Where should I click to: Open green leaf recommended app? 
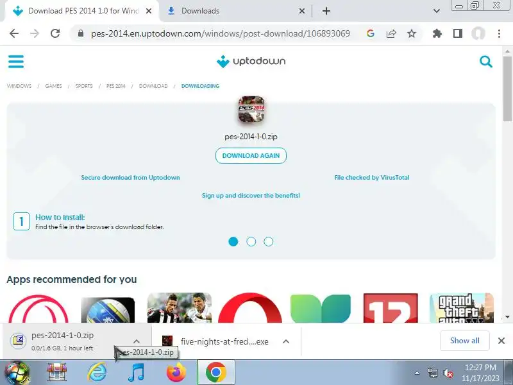(x=320, y=309)
